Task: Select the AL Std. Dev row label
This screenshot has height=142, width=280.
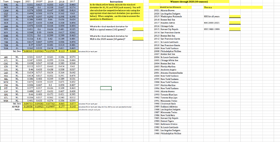Action: pos(17,52)
